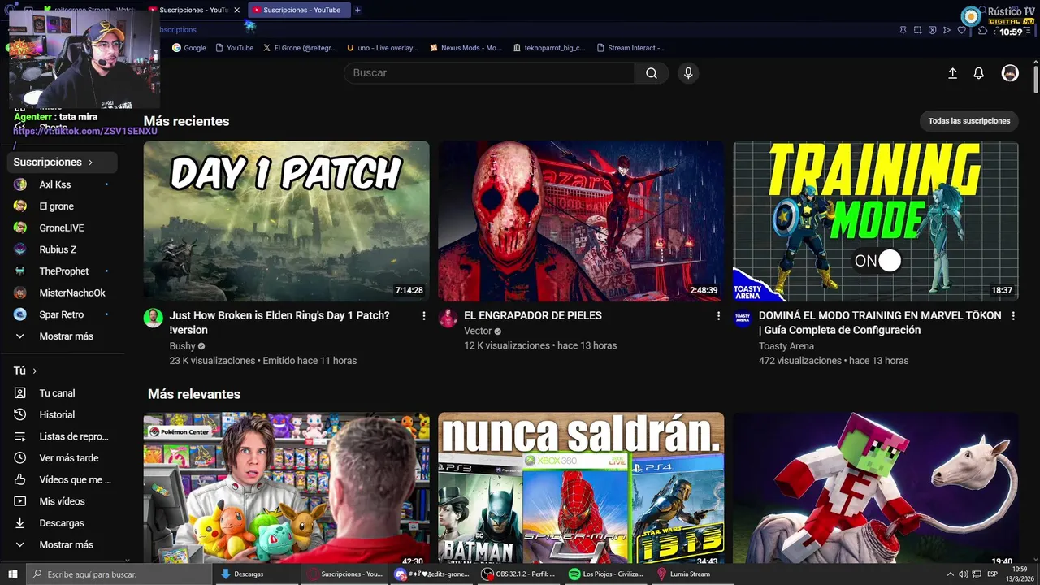This screenshot has width=1040, height=585.
Task: Switch to Lumia Stream in taskbar
Action: [691, 574]
